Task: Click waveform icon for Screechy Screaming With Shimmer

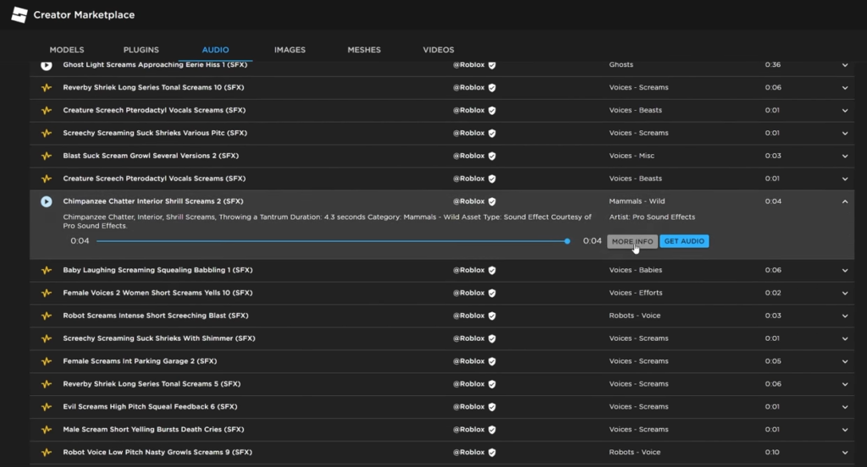Action: tap(47, 338)
